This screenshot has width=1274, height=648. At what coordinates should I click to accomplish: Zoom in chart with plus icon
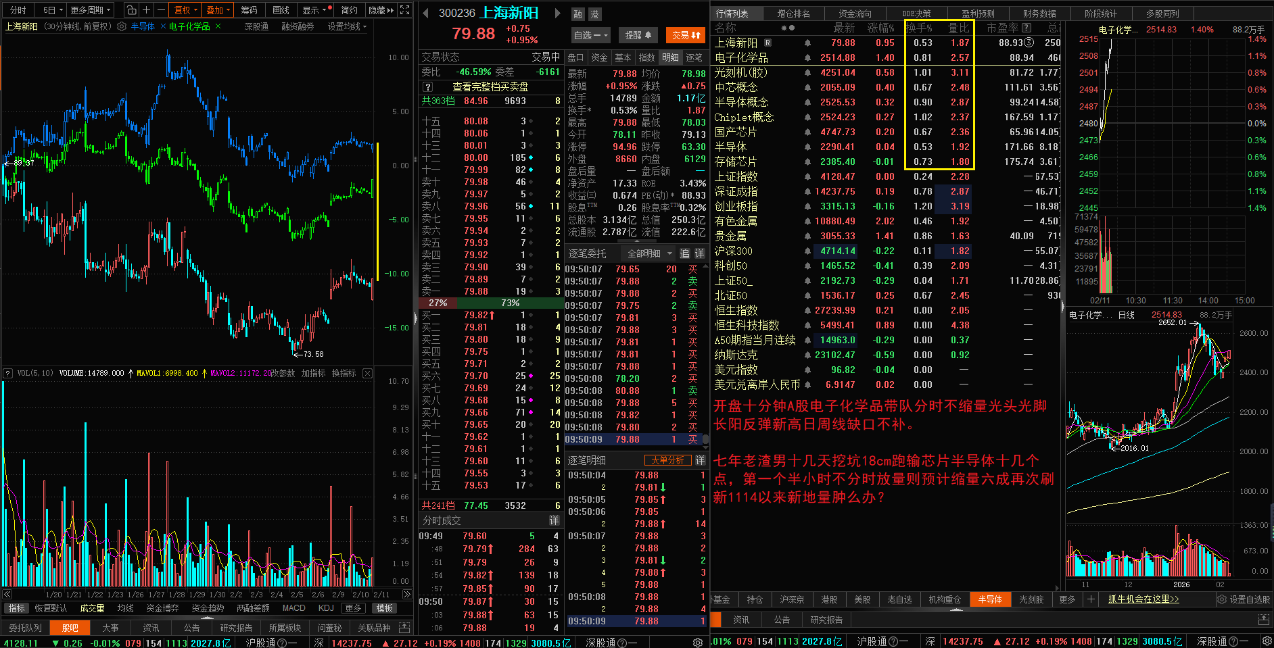pos(146,10)
